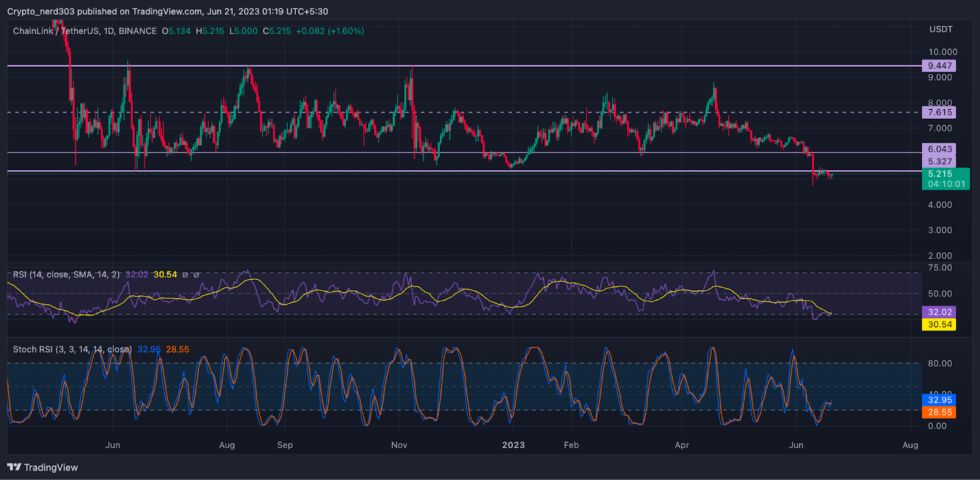The width and height of the screenshot is (980, 480).
Task: Open the RSI (14, close, SMA, 14, 2) indicator legend
Action: [66, 274]
